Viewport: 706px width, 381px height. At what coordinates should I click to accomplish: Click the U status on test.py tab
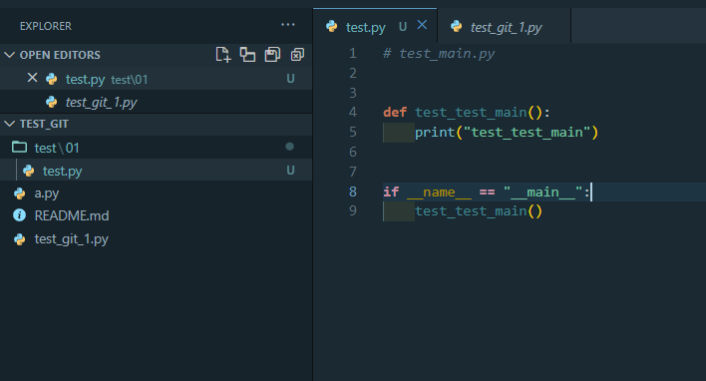[403, 27]
